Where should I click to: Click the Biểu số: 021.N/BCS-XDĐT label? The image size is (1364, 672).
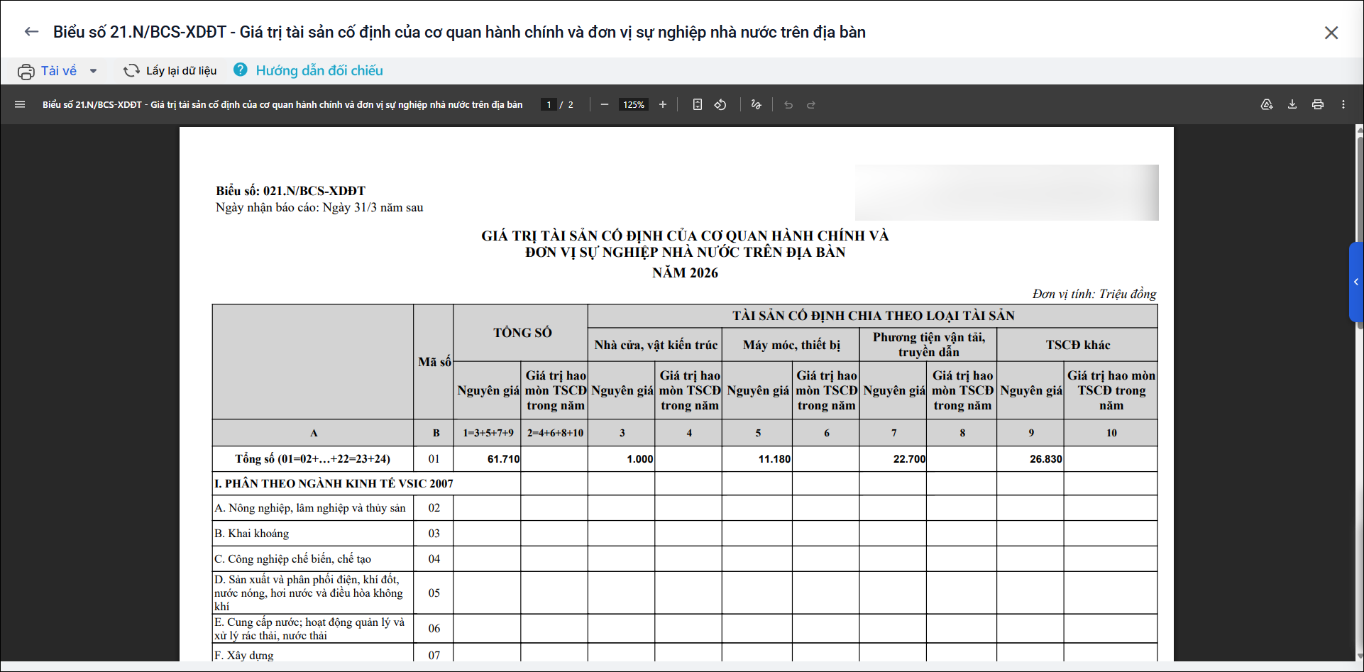pos(291,191)
